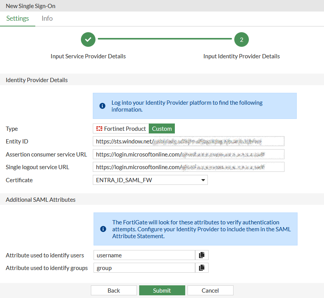This screenshot has width=324, height=298.
Task: Click the step 2 circle indicator
Action: (x=241, y=39)
